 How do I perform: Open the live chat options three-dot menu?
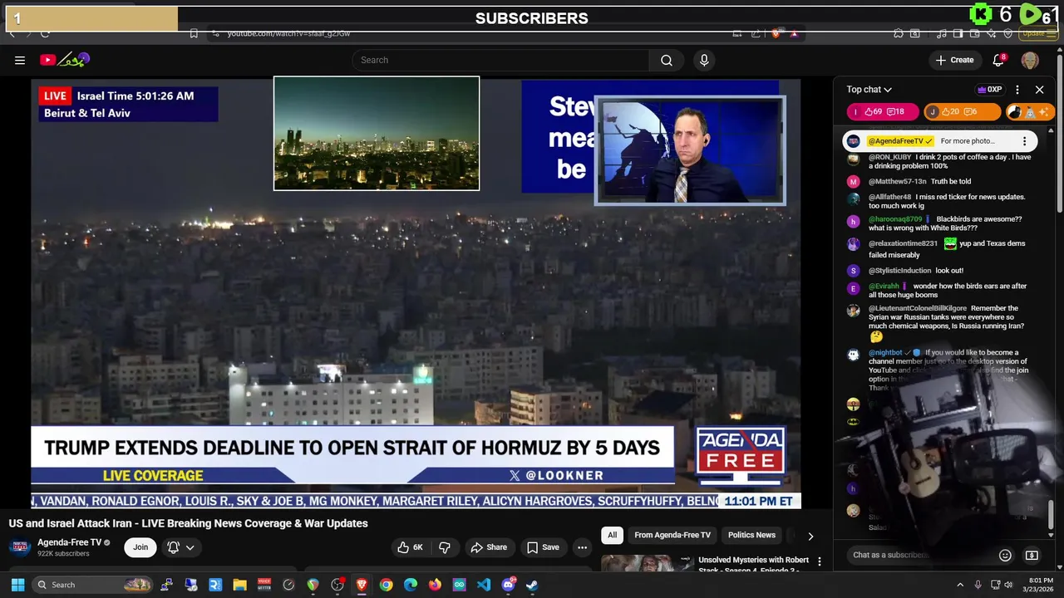[x=1017, y=90]
